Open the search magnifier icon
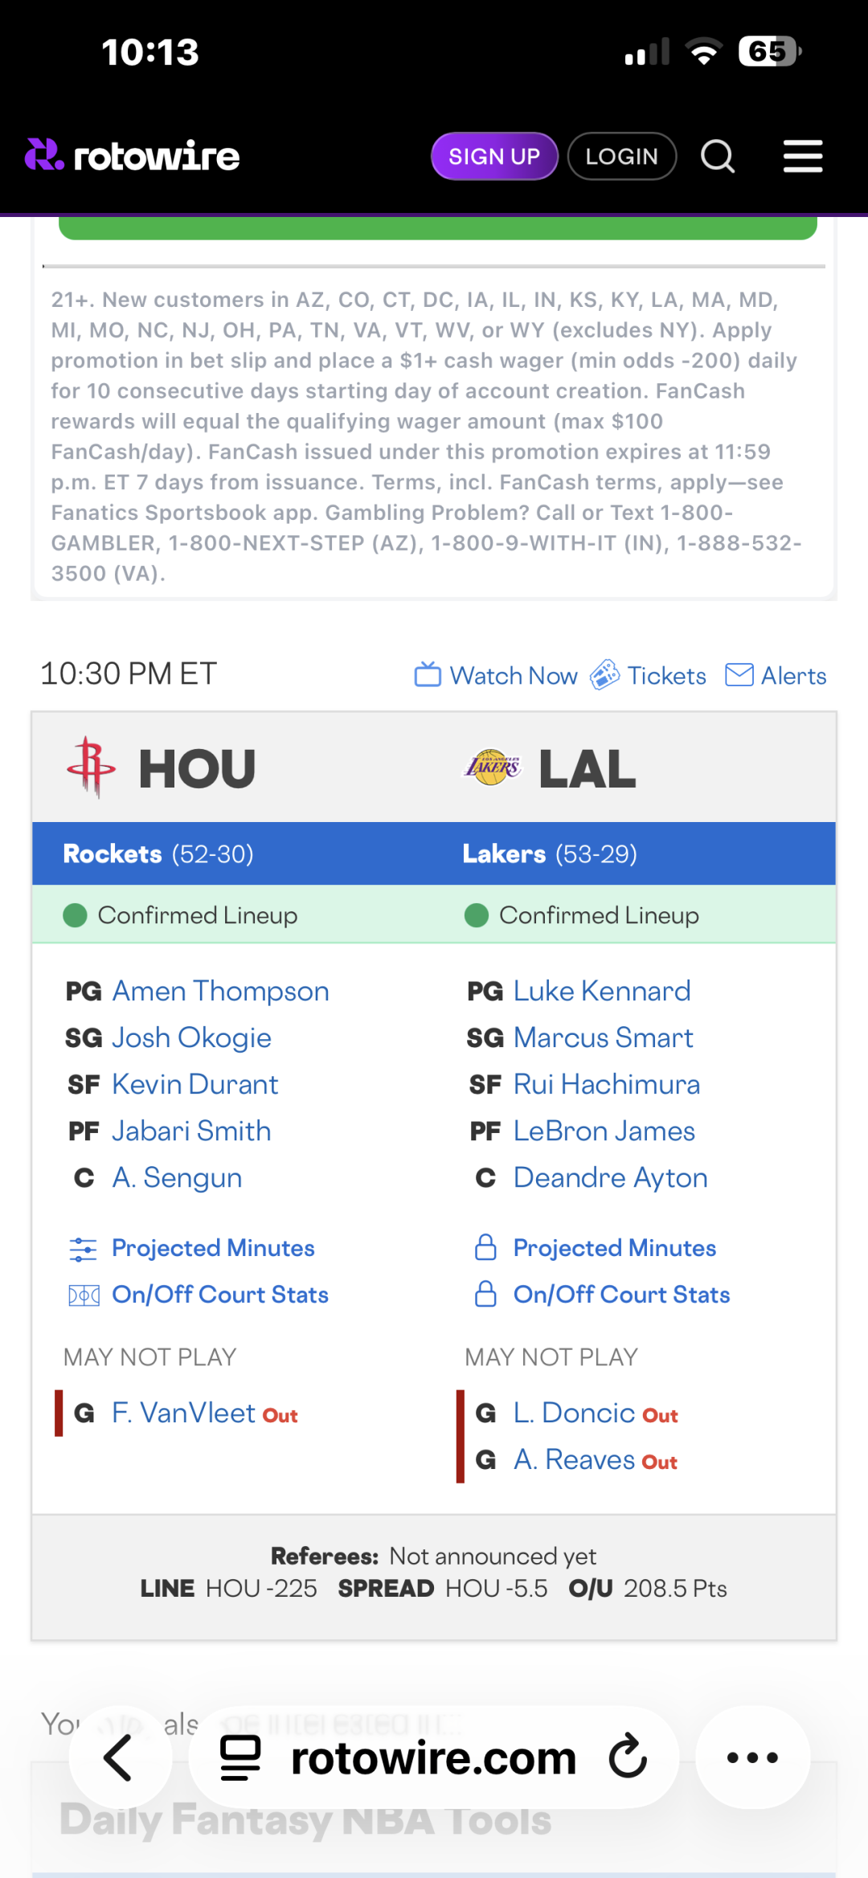868x1878 pixels. click(x=718, y=156)
